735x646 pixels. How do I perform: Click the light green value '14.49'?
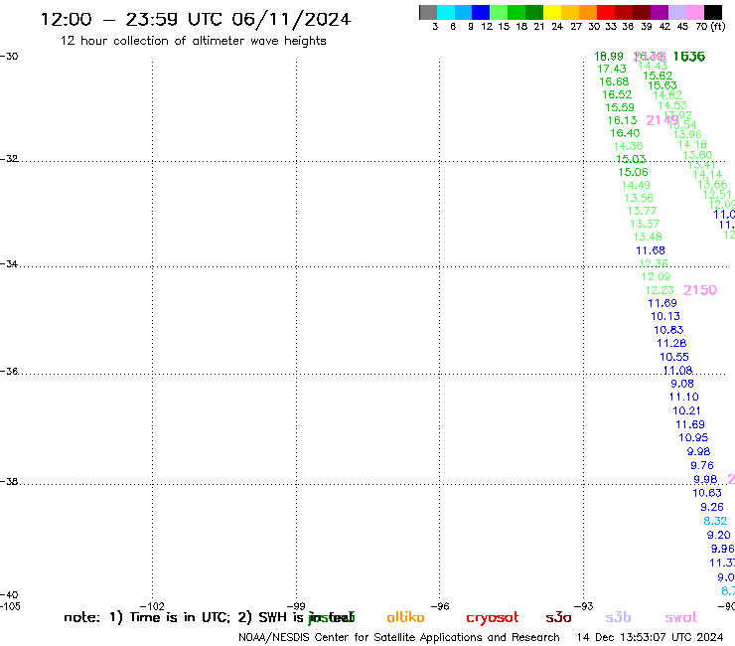636,185
